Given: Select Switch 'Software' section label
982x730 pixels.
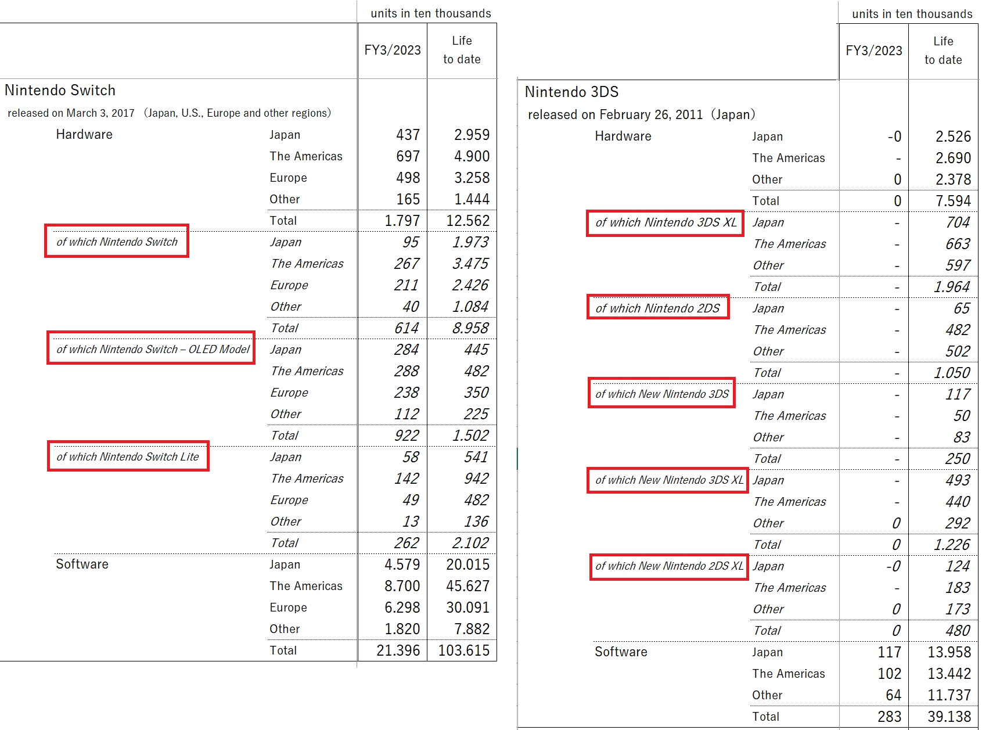Looking at the screenshot, I should click(x=82, y=564).
